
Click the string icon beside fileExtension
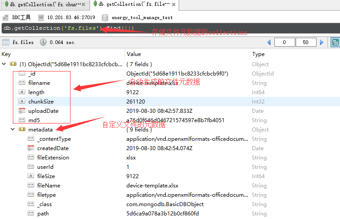tap(31, 157)
